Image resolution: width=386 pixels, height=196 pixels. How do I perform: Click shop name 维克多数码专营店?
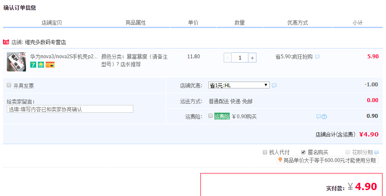[x=45, y=42]
